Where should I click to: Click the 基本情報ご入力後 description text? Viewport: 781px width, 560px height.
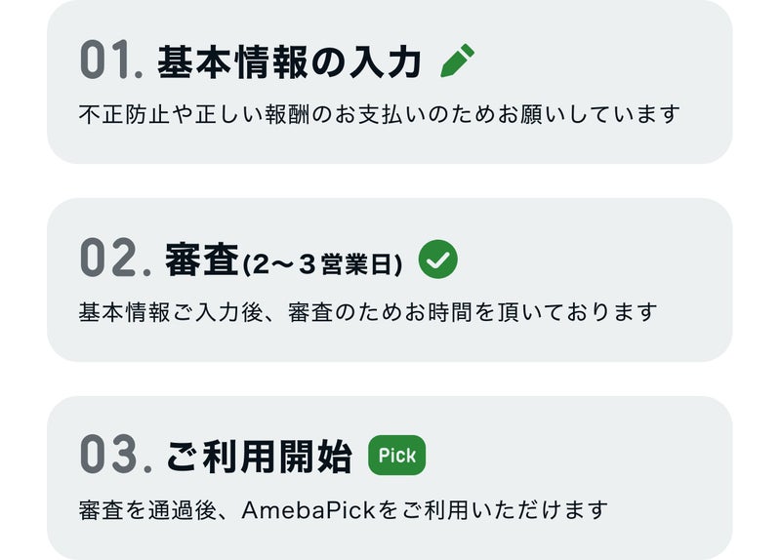click(368, 312)
